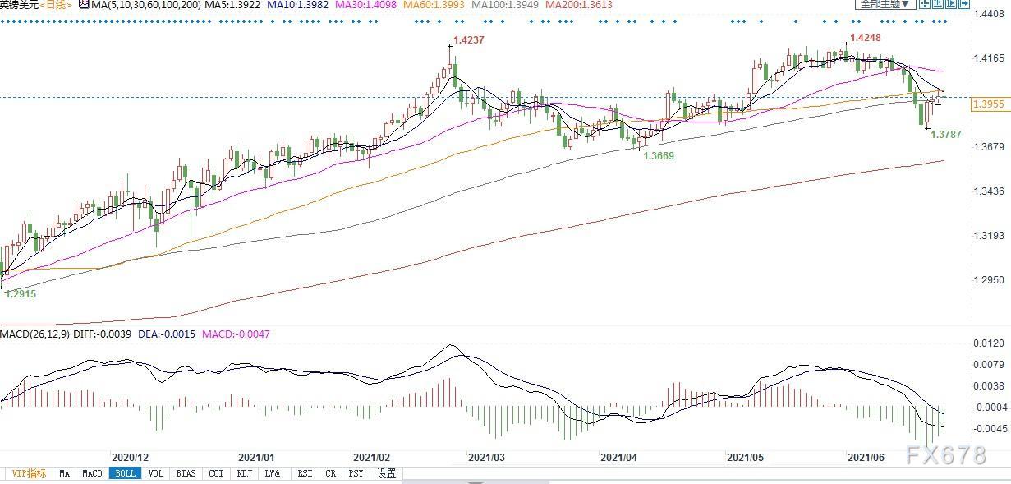This screenshot has height=484, width=1011.
Task: Switch to the RSI indicator tab
Action: pyautogui.click(x=305, y=473)
